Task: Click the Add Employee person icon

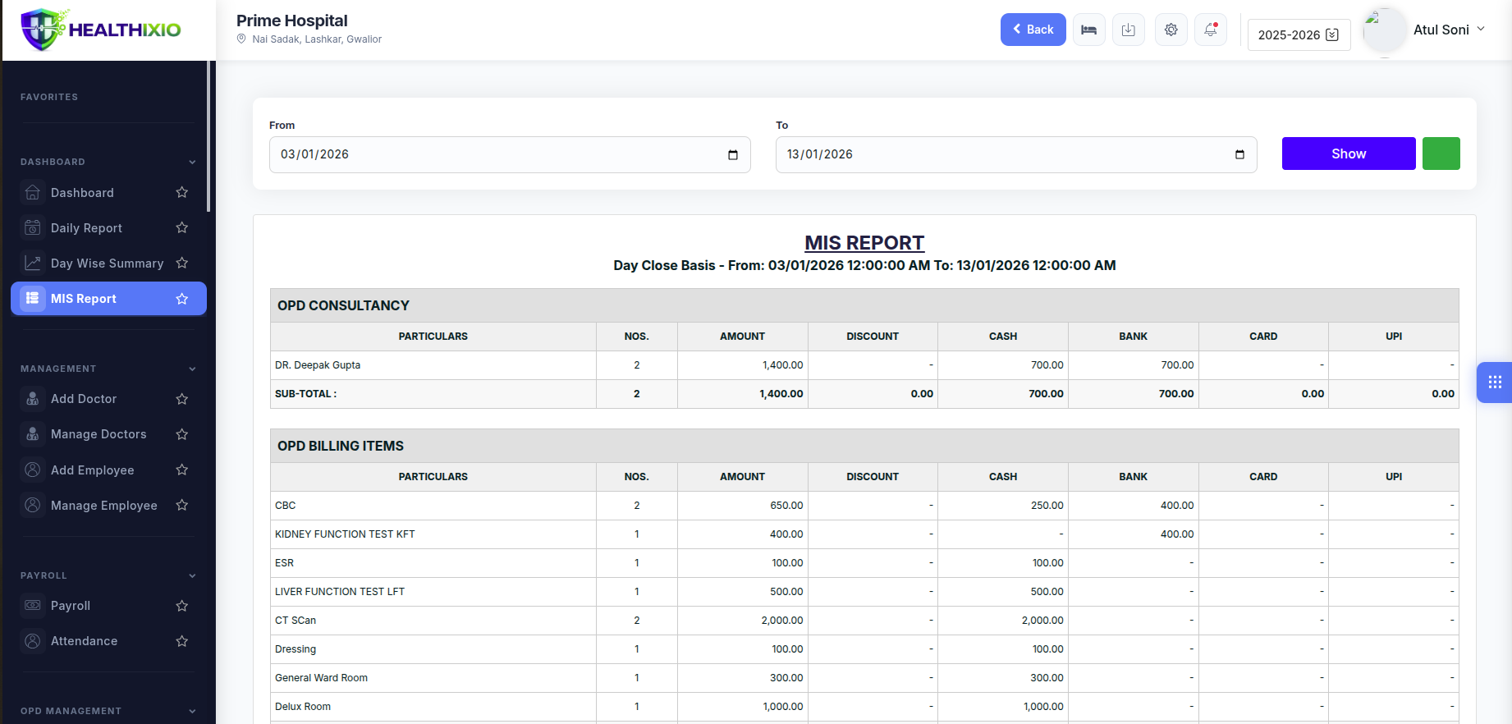Action: pyautogui.click(x=33, y=470)
